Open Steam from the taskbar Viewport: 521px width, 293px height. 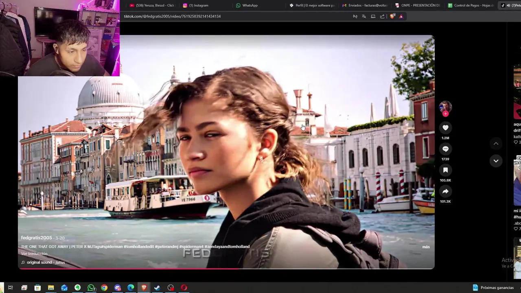pos(157,288)
